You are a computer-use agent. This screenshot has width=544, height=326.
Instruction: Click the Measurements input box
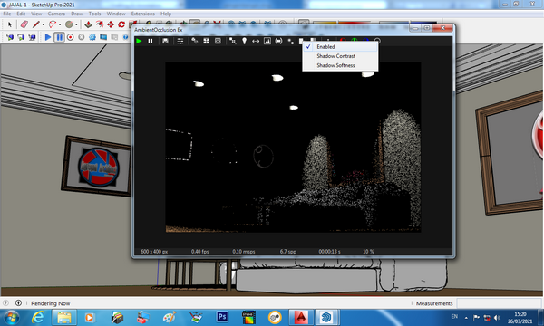[500, 303]
